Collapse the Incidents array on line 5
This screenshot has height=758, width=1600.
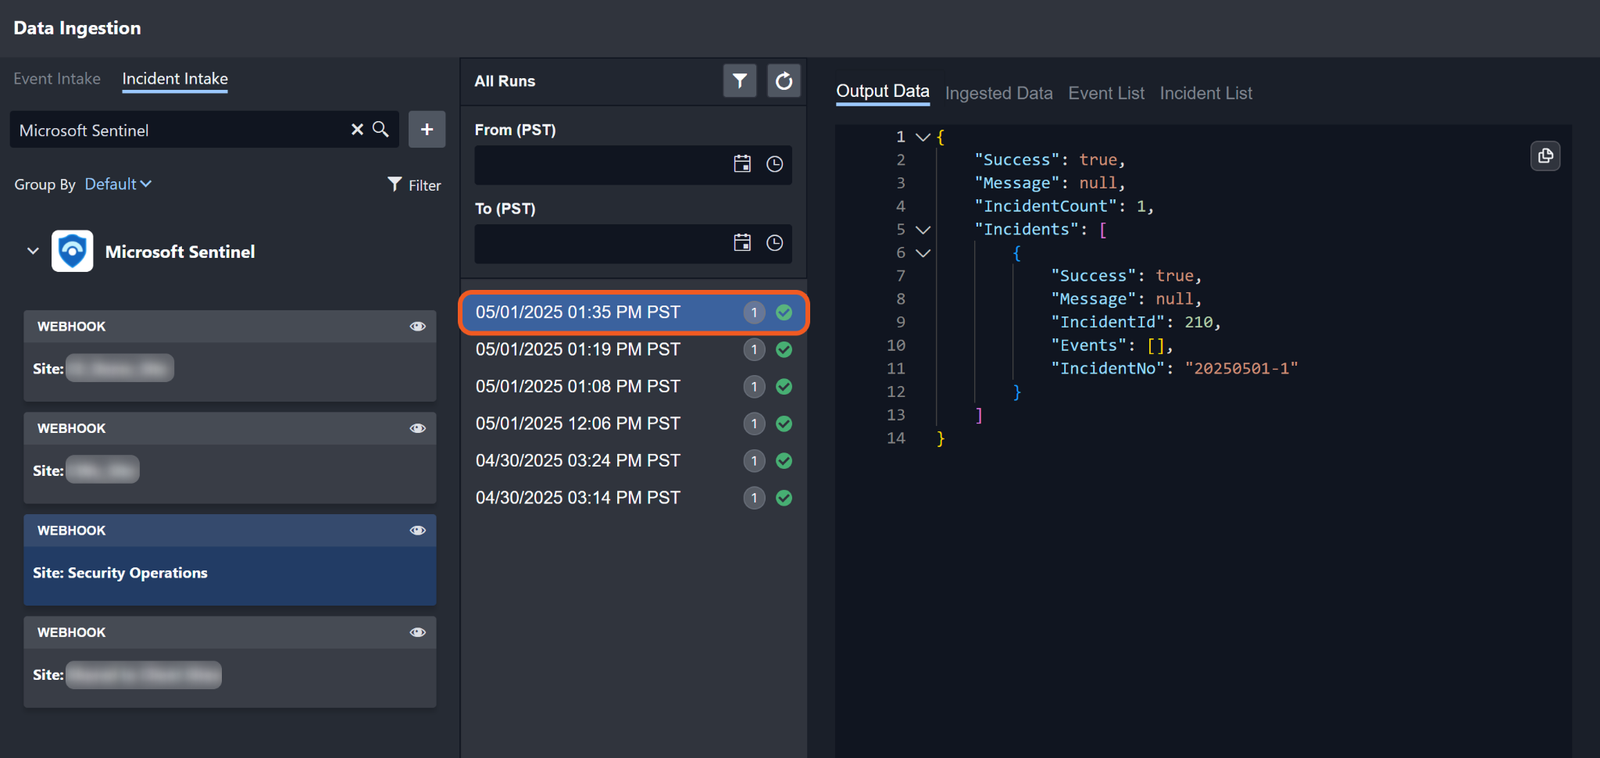click(x=923, y=230)
